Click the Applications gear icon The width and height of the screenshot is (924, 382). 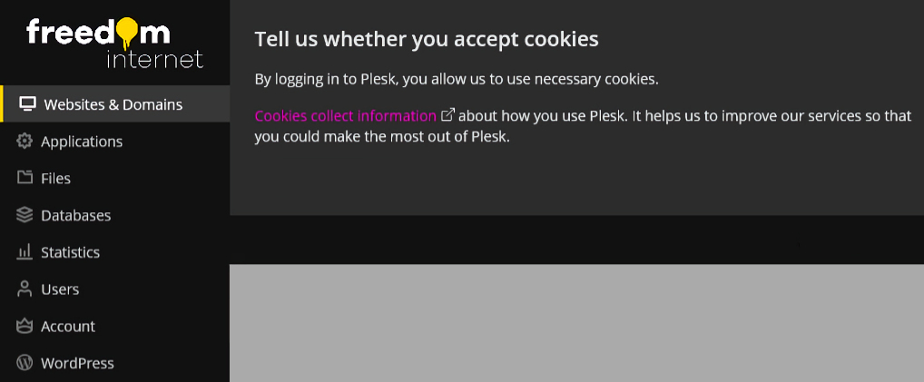click(25, 142)
